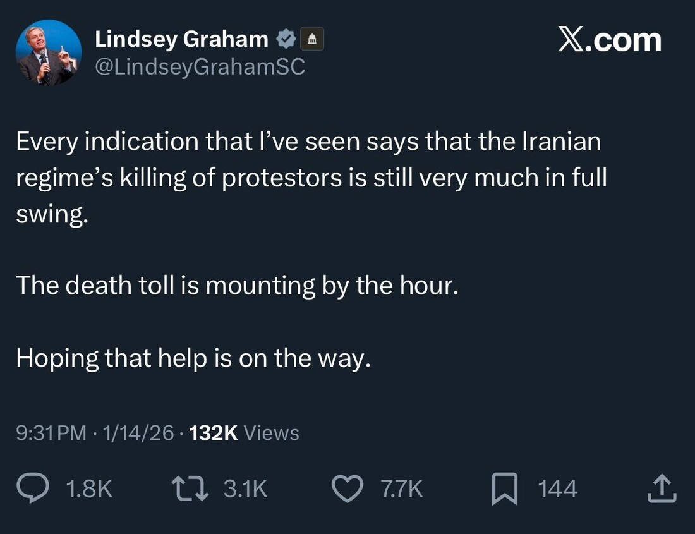Click the tweet paragraph about the Iranian regime
The height and width of the screenshot is (534, 695).
311,178
